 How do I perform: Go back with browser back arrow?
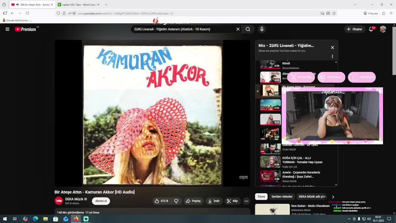click(x=12, y=13)
